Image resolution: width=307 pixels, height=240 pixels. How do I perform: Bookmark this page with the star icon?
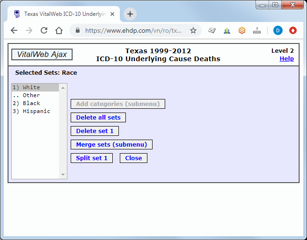click(x=193, y=31)
